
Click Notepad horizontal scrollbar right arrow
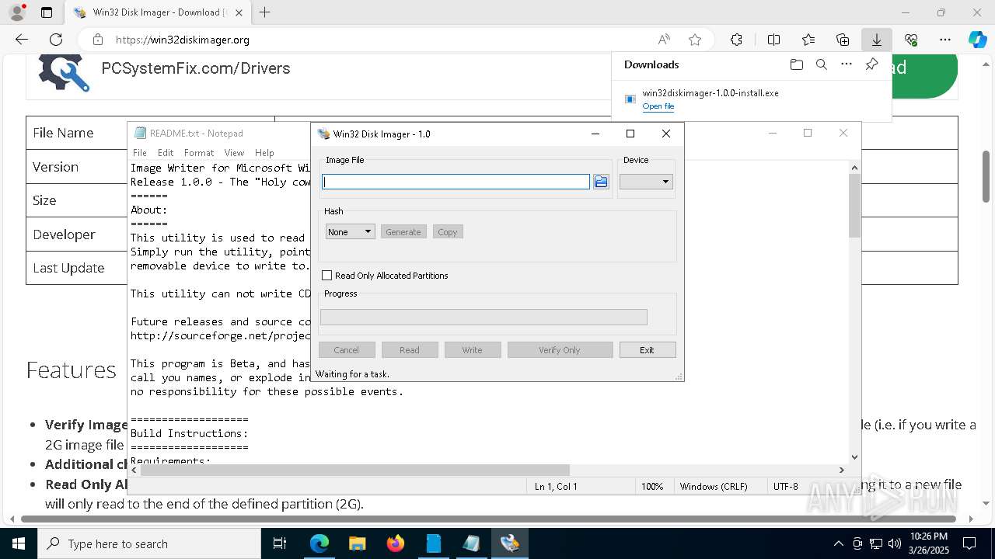841,470
